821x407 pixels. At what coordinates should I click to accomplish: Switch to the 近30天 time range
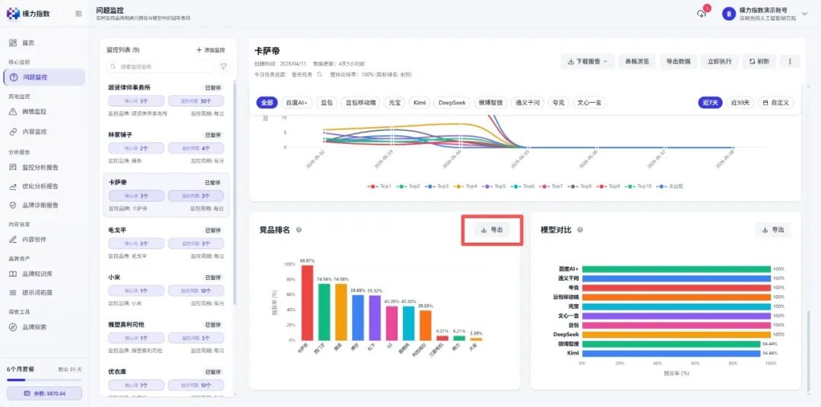(740, 103)
